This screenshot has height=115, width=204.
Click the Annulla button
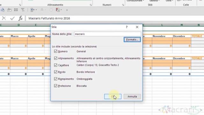pyautogui.click(x=132, y=96)
